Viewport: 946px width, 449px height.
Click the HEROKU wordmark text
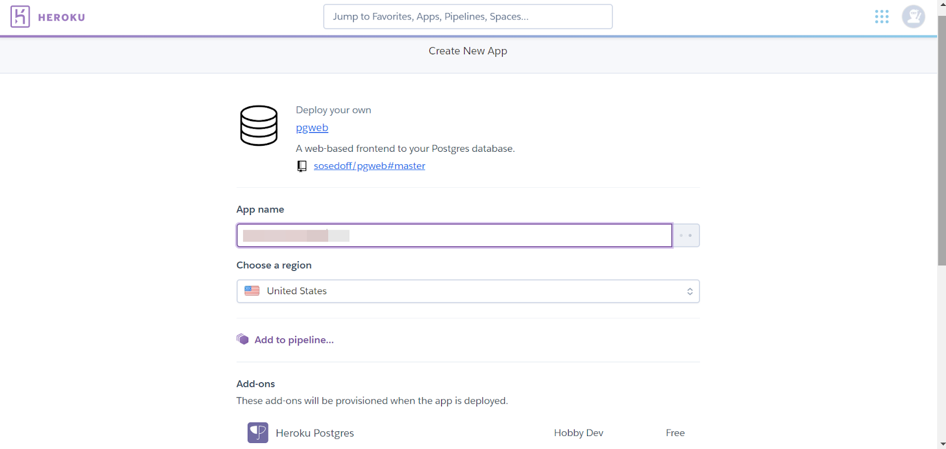(61, 18)
